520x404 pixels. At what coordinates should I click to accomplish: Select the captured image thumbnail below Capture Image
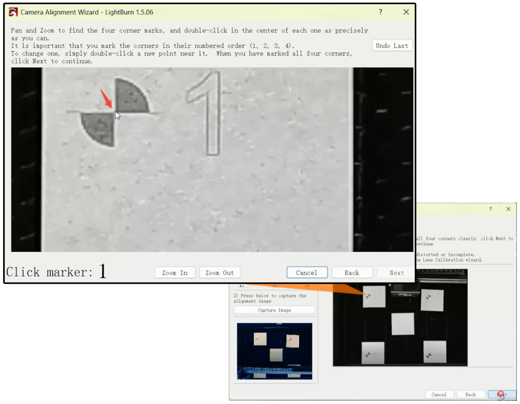275,351
